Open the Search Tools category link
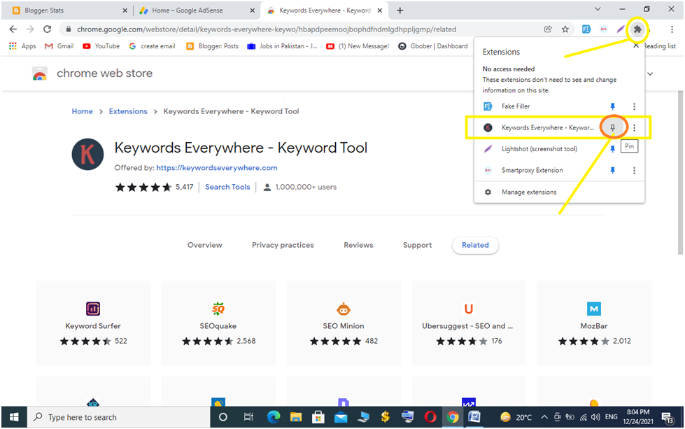 click(227, 187)
